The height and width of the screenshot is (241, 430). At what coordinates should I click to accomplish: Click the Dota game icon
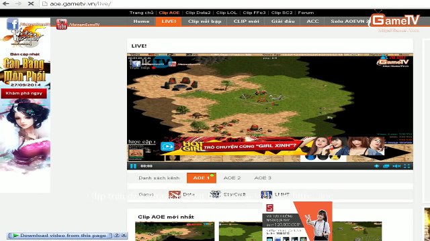pos(175,195)
